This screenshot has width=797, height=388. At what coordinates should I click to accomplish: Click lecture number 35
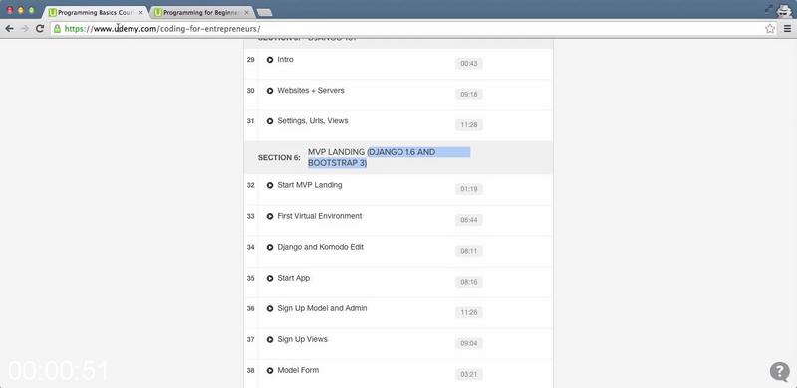click(x=251, y=278)
